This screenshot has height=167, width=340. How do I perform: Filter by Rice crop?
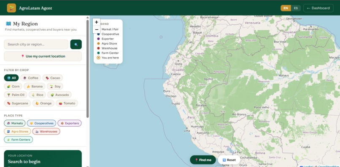click(x=37, y=95)
